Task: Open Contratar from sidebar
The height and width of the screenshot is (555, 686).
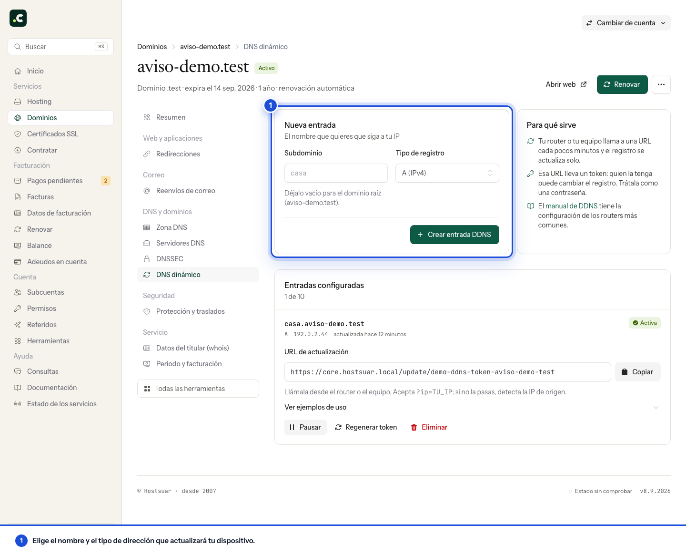Action: [61, 150]
